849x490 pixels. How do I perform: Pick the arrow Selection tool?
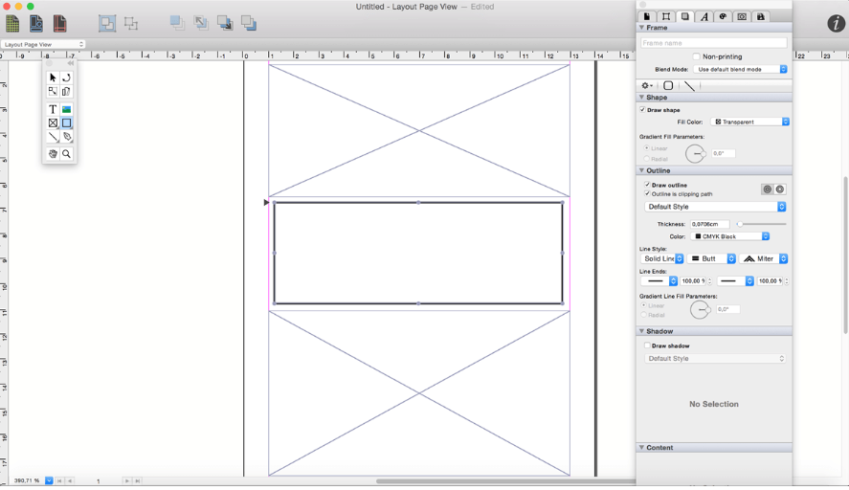pos(53,78)
